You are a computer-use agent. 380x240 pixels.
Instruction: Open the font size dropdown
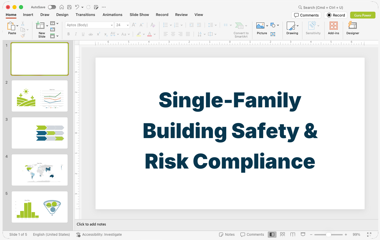click(128, 25)
